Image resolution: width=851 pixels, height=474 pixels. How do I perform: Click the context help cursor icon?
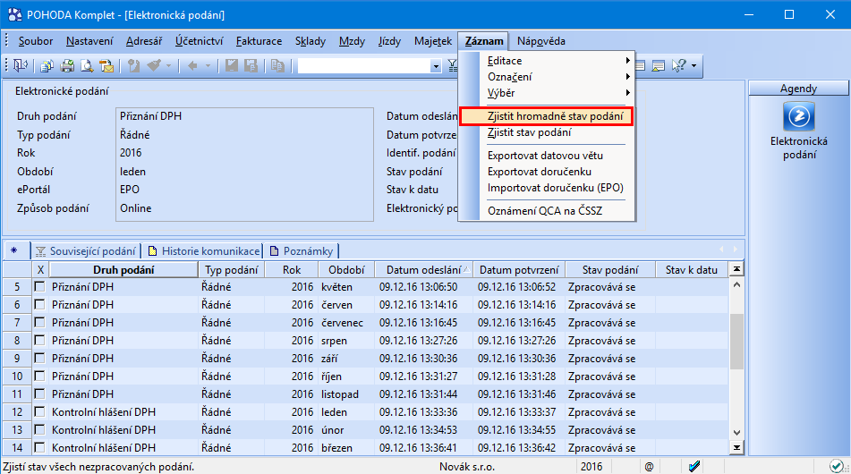[678, 65]
